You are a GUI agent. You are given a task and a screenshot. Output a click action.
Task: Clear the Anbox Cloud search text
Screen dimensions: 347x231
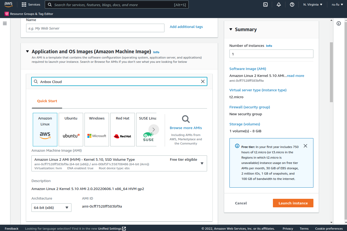tap(203, 81)
